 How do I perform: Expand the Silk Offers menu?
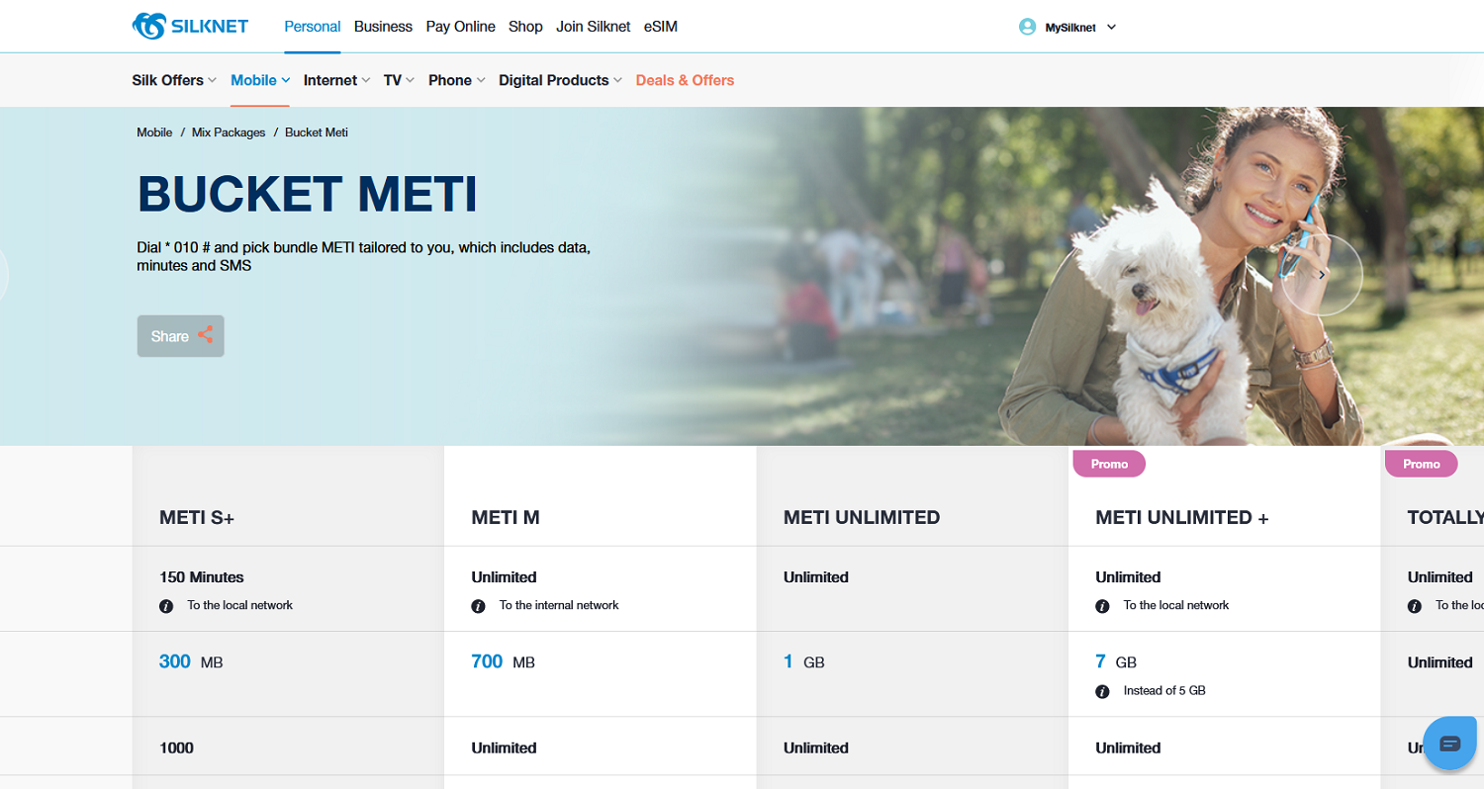(x=174, y=80)
